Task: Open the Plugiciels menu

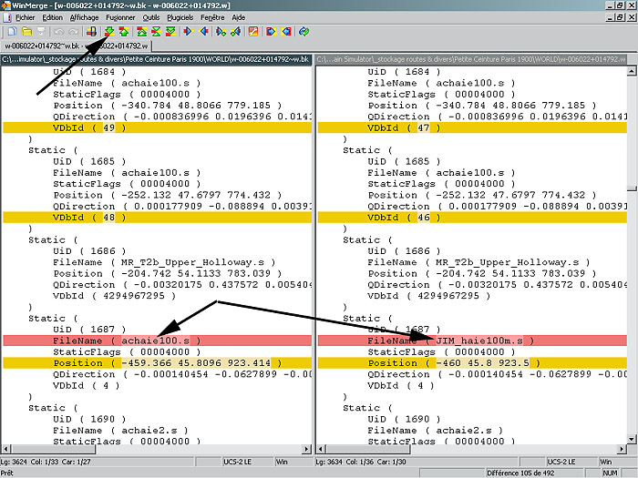Action: click(180, 17)
